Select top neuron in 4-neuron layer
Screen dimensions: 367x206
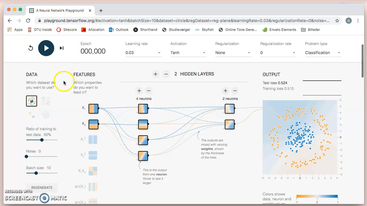point(143,109)
